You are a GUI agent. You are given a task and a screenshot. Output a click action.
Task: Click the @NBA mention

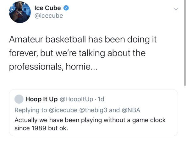tap(131, 110)
